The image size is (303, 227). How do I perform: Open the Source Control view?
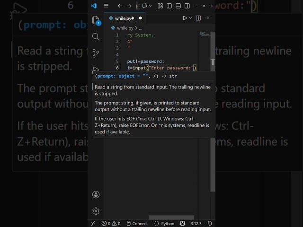tap(96, 53)
